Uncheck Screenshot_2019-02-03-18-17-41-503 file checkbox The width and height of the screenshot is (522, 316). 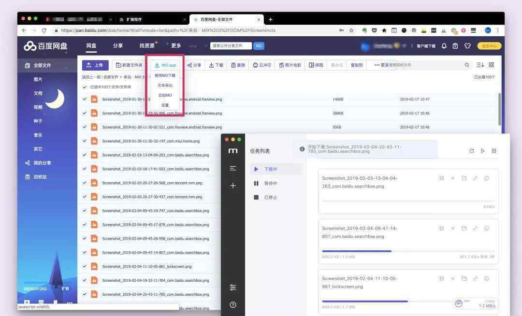pyautogui.click(x=85, y=169)
